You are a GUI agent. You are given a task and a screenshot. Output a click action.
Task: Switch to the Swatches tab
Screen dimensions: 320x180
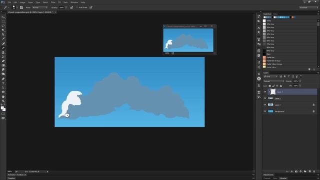[267, 14]
